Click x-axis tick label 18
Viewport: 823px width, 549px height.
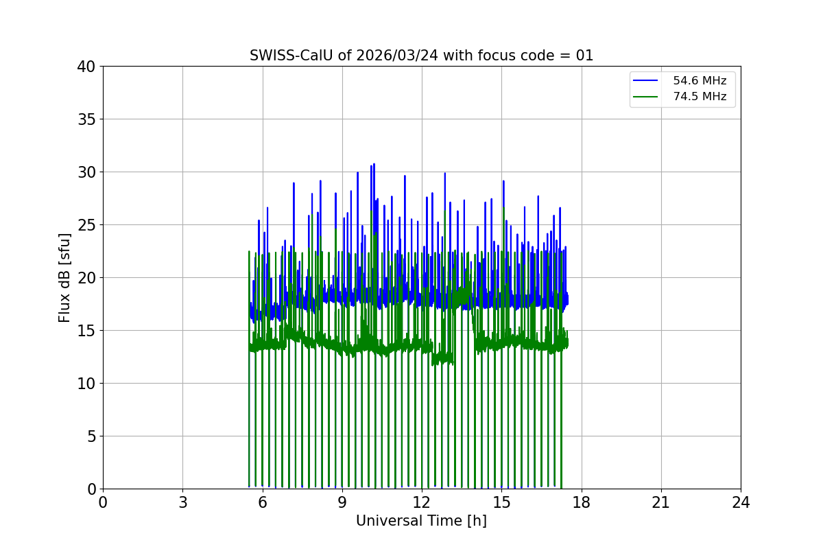[x=581, y=502]
